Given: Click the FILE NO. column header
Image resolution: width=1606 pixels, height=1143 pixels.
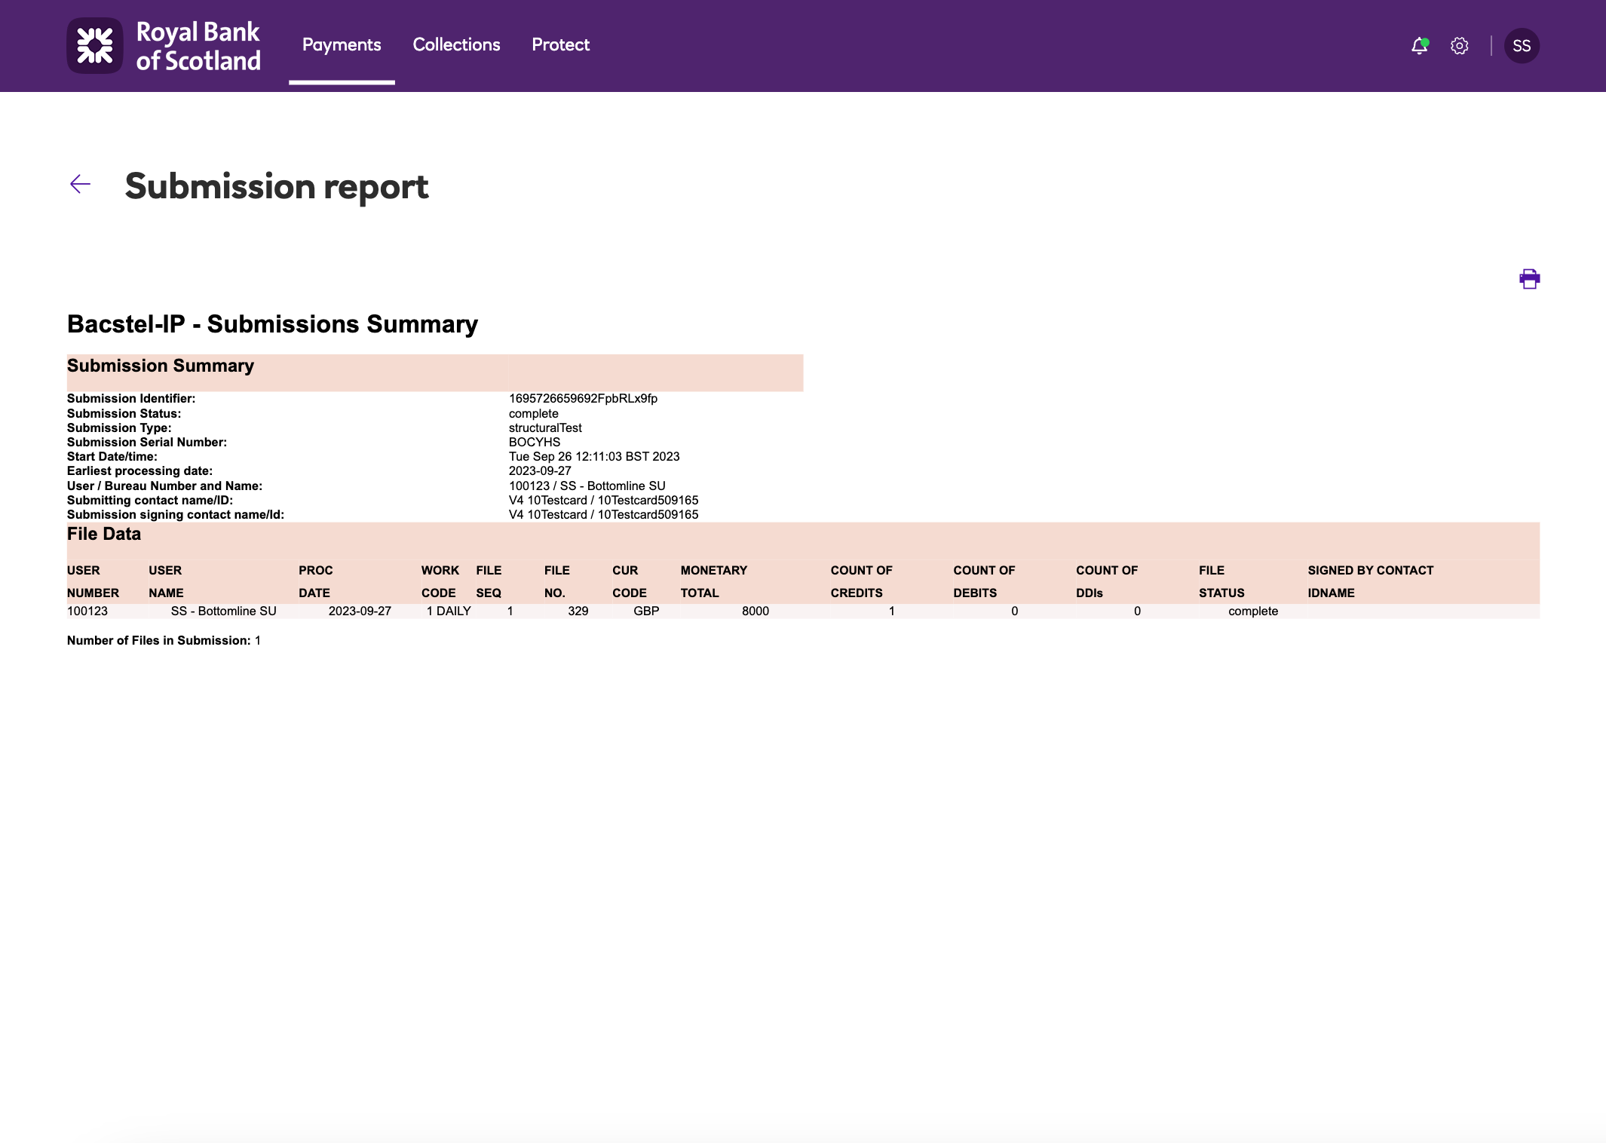Looking at the screenshot, I should pos(557,581).
